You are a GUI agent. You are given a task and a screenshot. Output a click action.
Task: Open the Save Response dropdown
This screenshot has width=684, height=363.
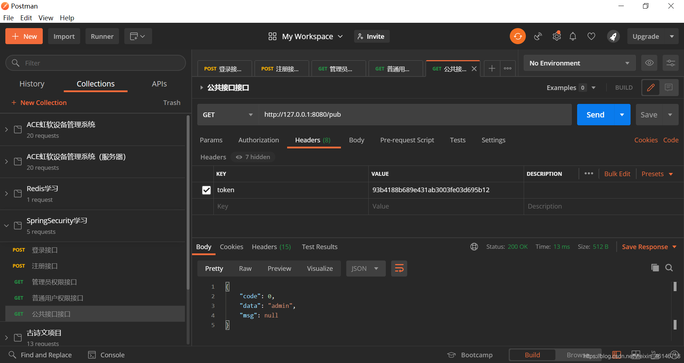[x=649, y=247]
